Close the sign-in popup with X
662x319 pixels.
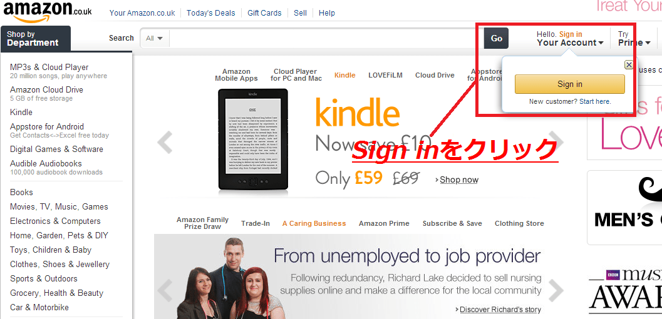click(629, 64)
